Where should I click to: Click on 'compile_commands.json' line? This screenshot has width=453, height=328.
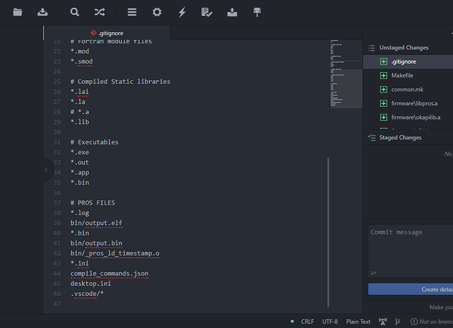(110, 274)
